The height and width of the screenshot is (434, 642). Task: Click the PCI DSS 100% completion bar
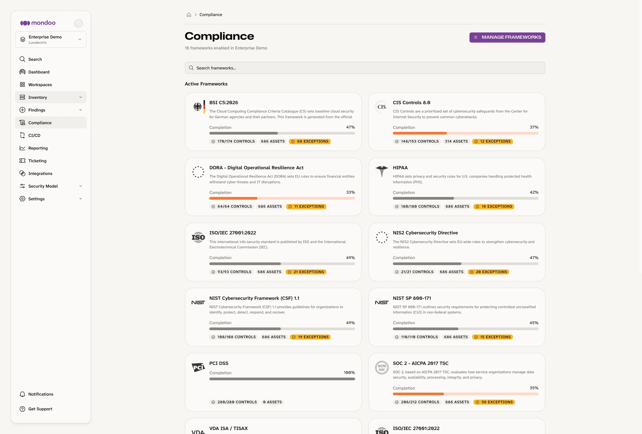click(x=282, y=379)
